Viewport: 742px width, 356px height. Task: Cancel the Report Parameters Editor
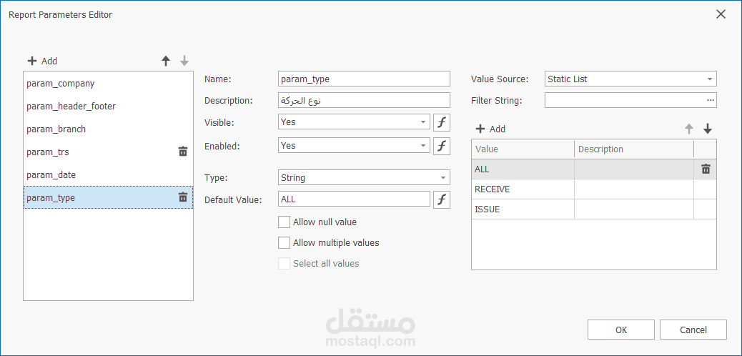tap(693, 330)
